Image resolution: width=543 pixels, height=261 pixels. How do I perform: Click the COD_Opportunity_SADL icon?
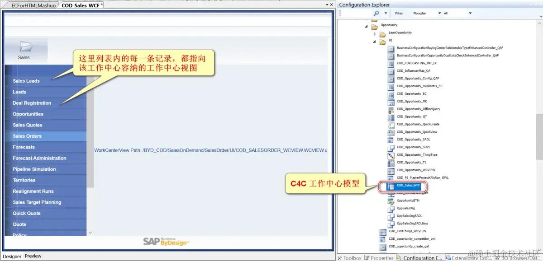point(391,140)
